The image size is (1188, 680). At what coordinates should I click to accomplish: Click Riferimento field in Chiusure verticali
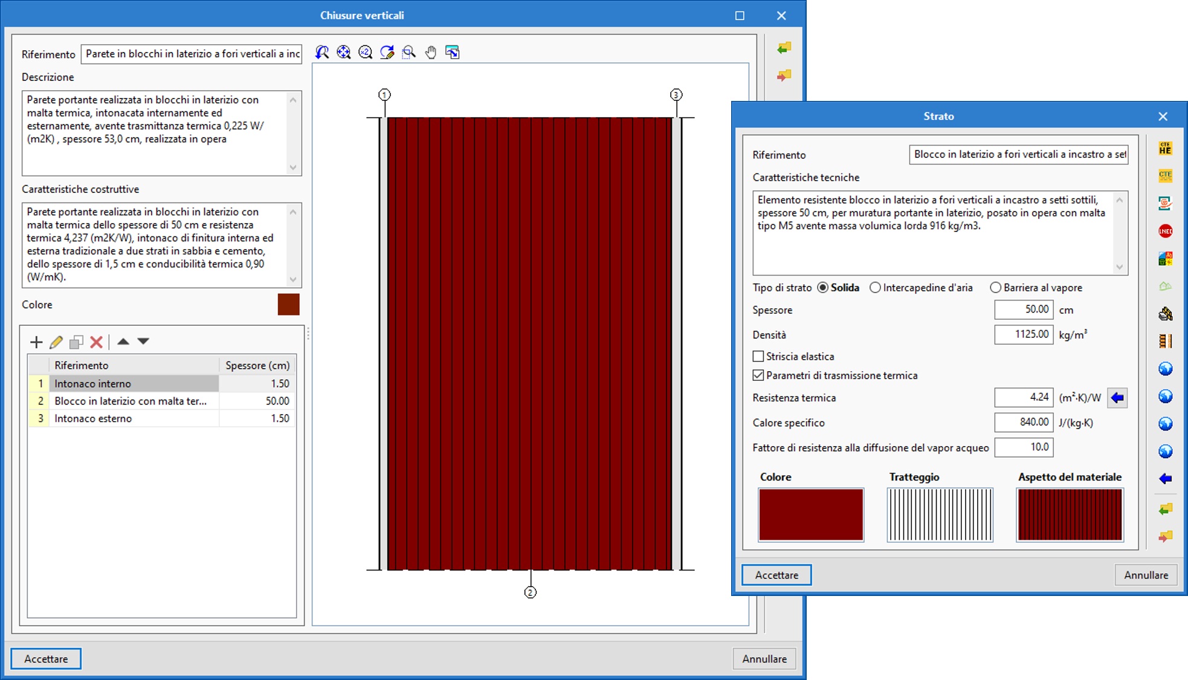(192, 54)
